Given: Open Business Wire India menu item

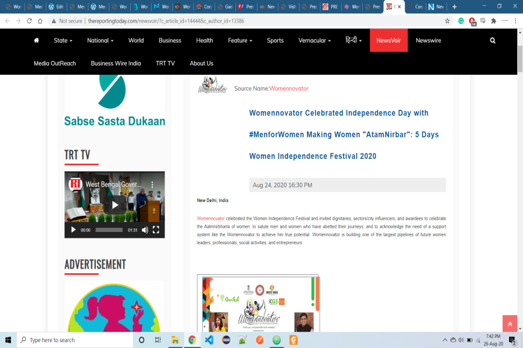Looking at the screenshot, I should click(116, 63).
